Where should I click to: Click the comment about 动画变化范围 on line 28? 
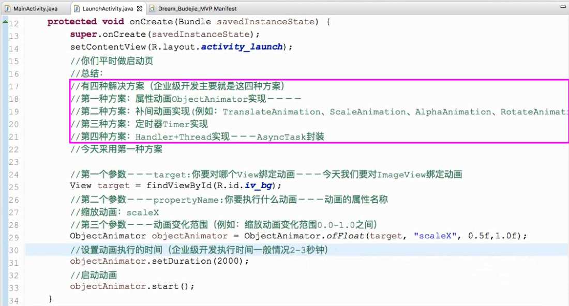223,225
